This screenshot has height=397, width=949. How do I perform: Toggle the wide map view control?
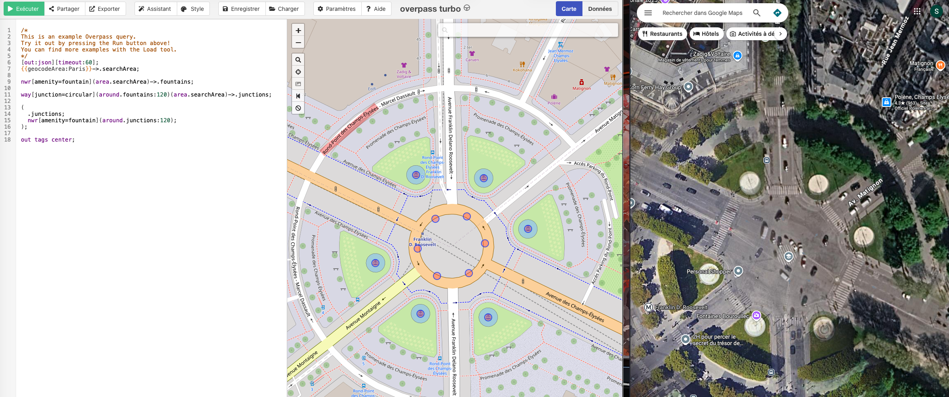tap(298, 96)
